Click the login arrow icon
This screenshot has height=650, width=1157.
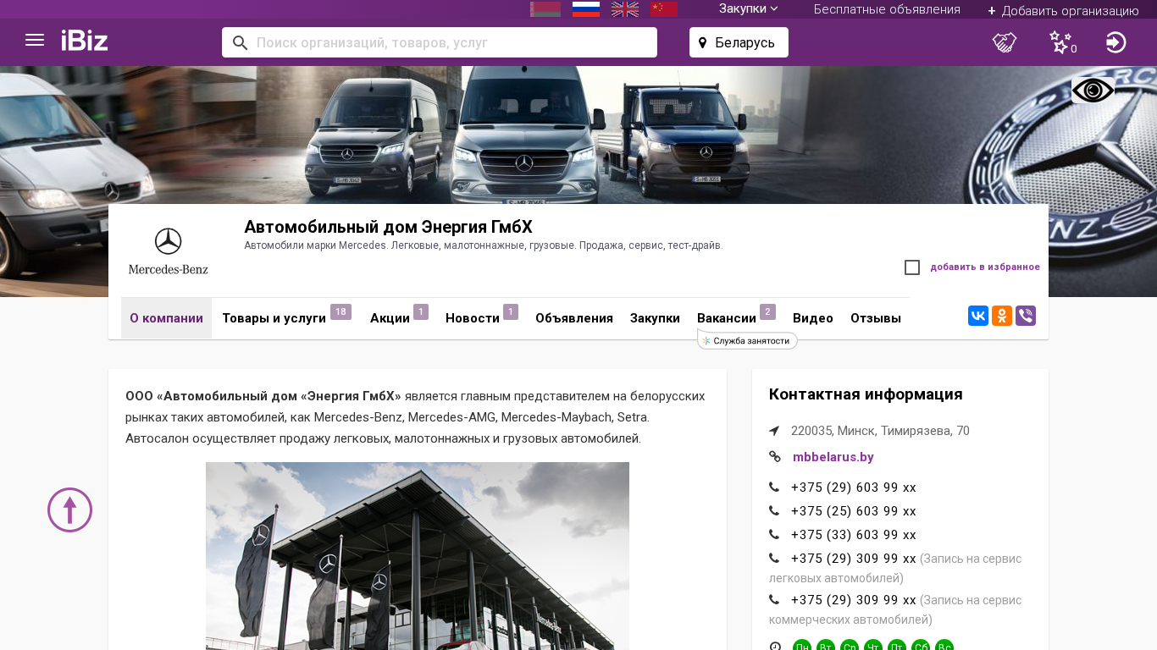point(1116,42)
